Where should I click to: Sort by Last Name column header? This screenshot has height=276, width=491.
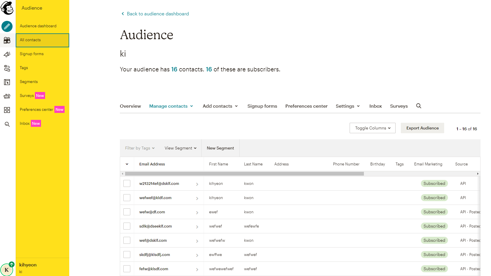253,164
